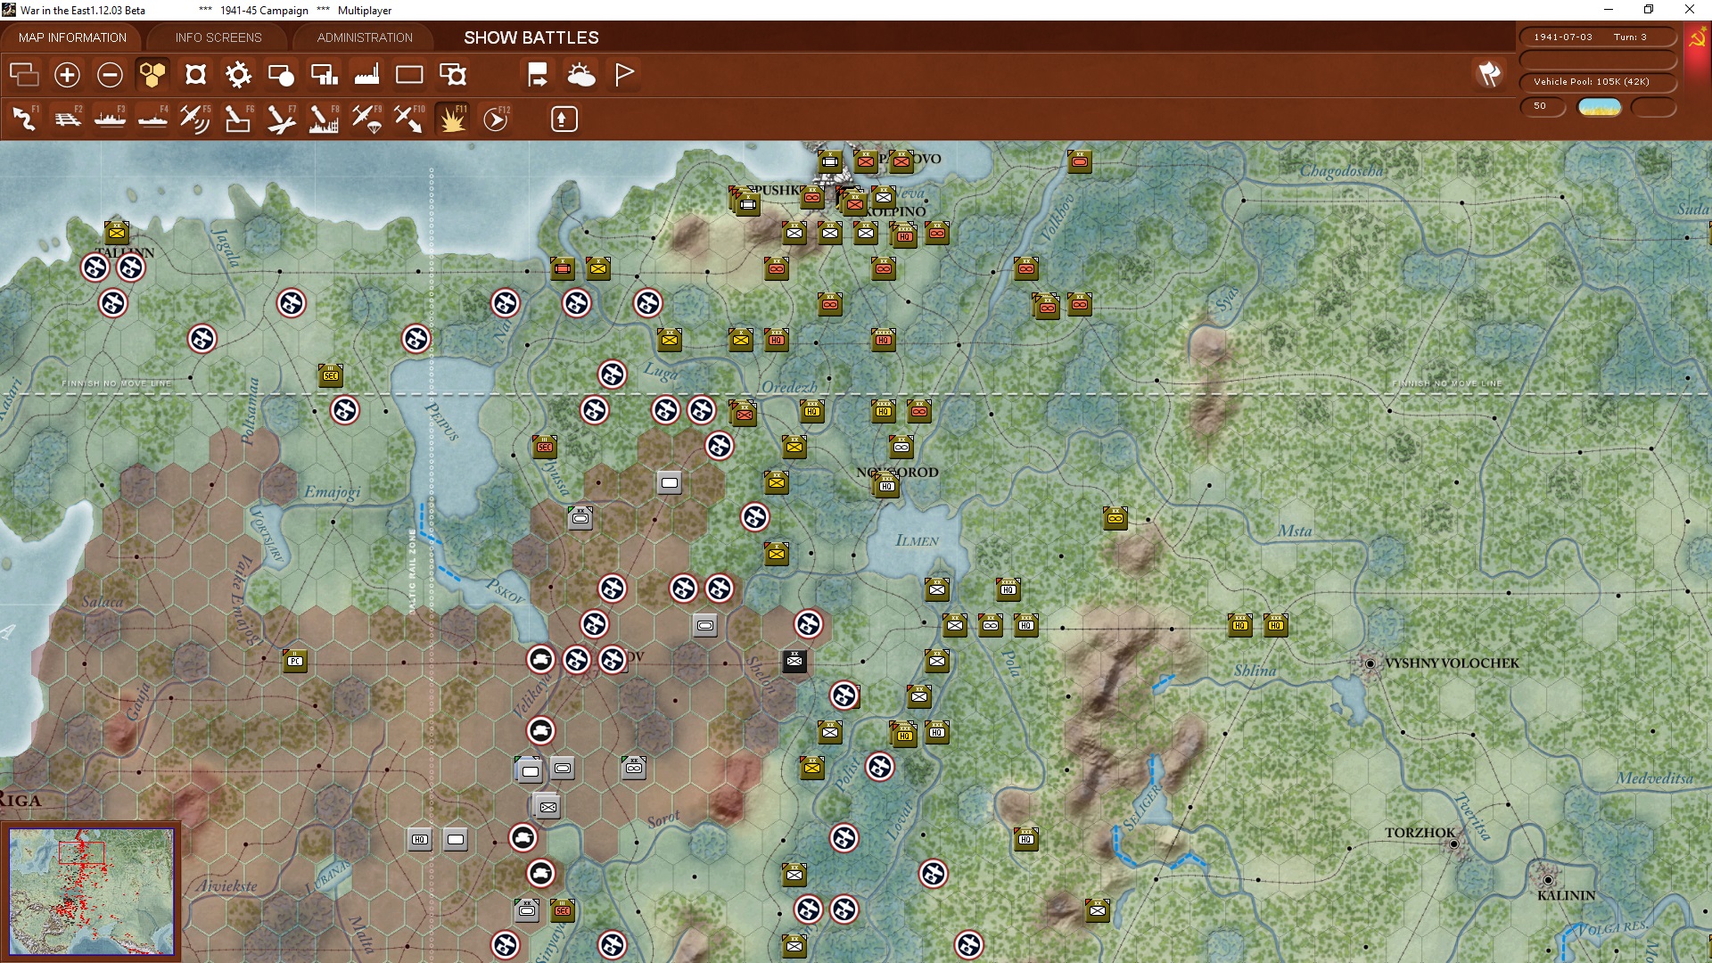1712x963 pixels.
Task: Select the F9 air transport parachute icon
Action: tap(366, 119)
